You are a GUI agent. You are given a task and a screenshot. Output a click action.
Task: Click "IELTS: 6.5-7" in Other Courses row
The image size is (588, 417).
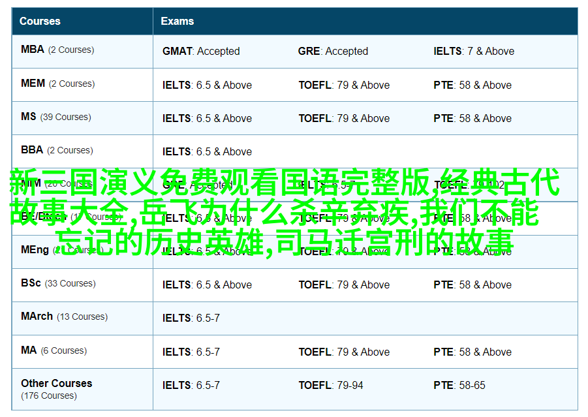[x=191, y=386]
